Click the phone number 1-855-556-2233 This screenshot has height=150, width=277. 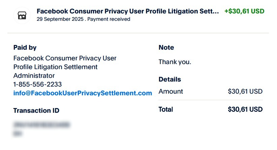coord(37,84)
